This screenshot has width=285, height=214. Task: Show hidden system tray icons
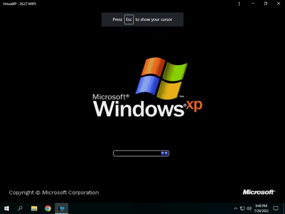235,208
